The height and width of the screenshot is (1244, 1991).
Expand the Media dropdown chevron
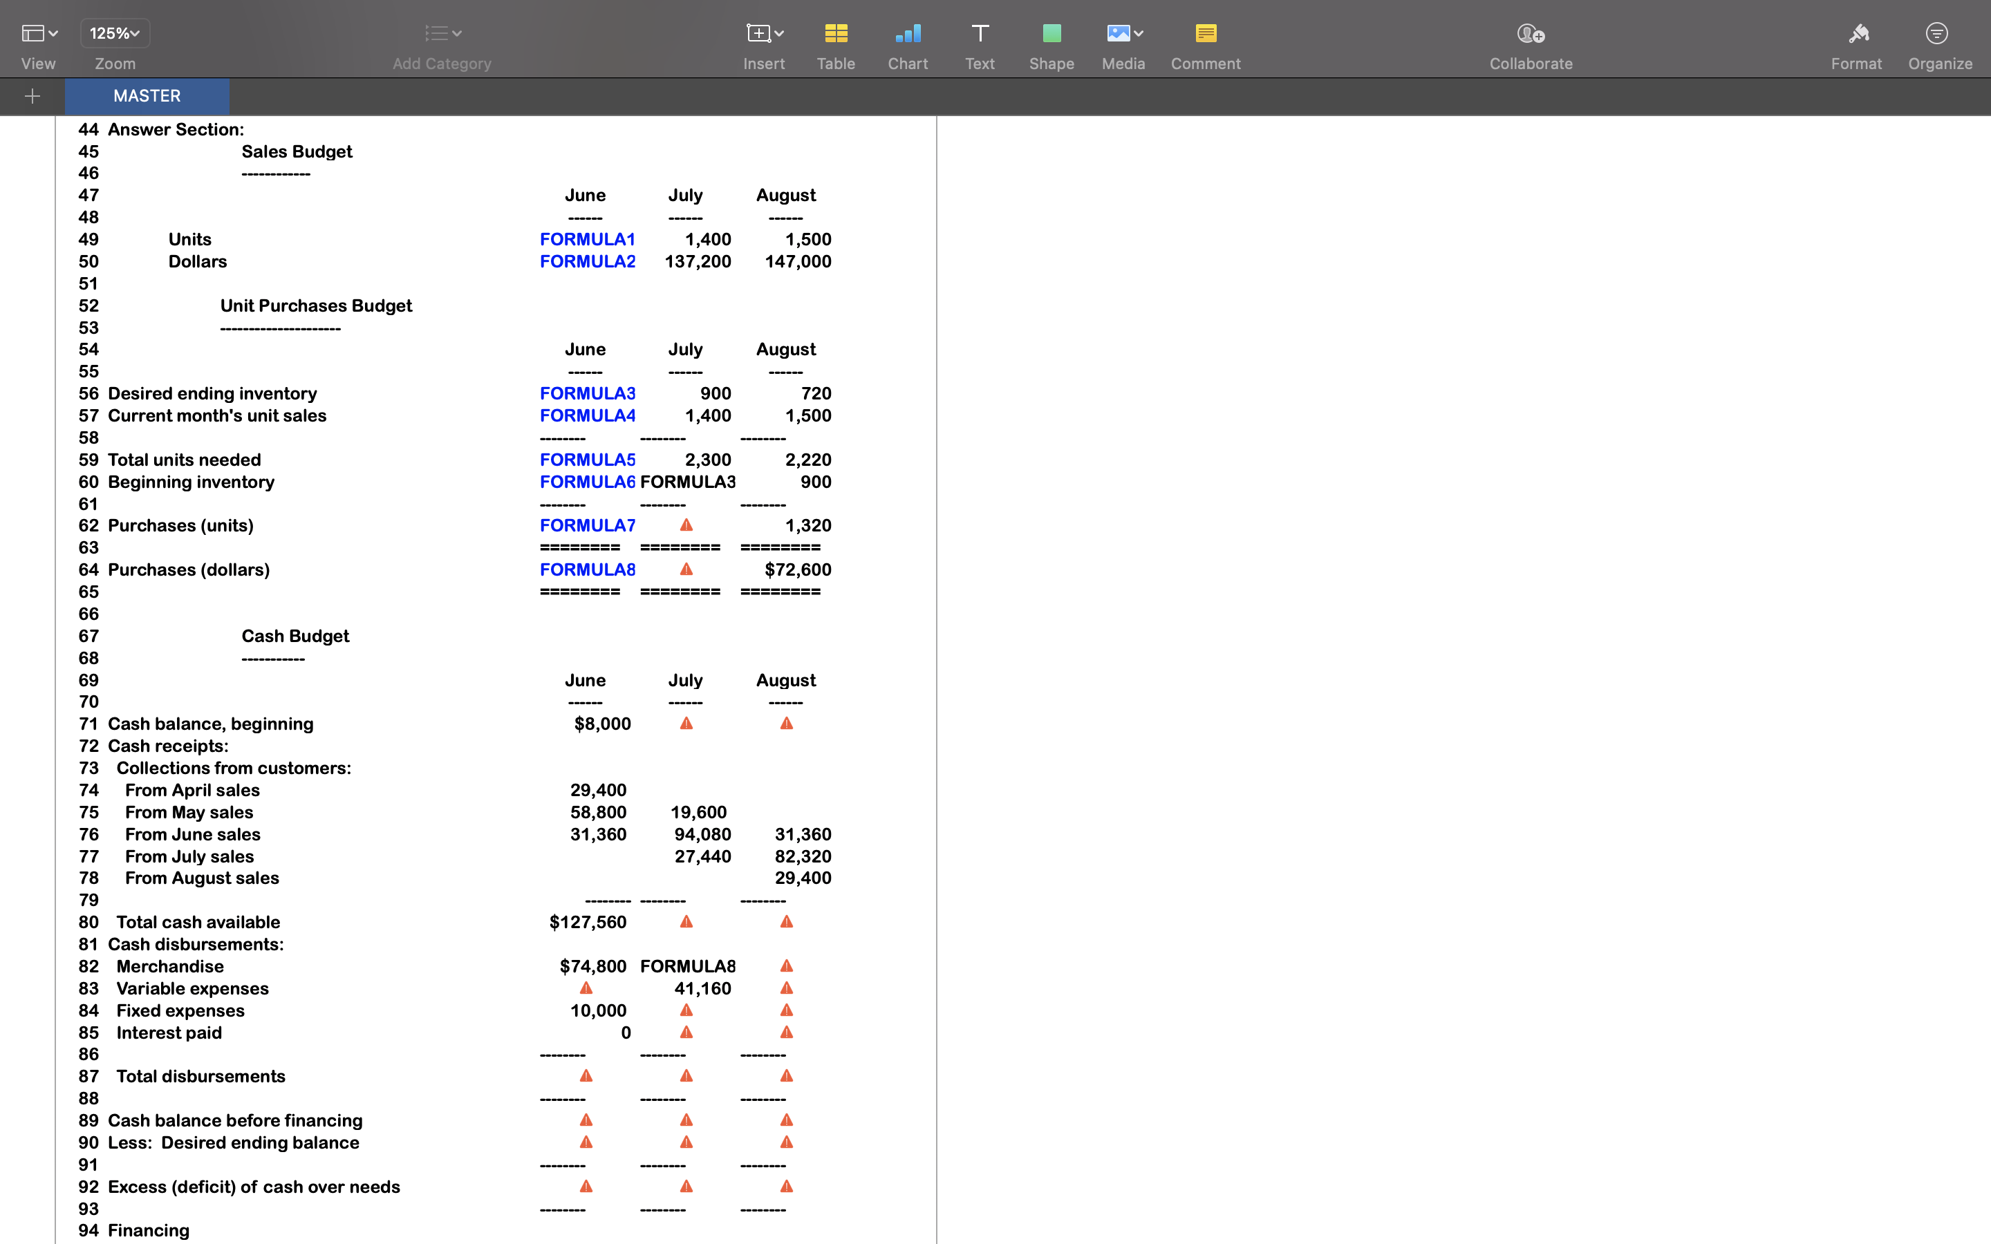[1137, 33]
